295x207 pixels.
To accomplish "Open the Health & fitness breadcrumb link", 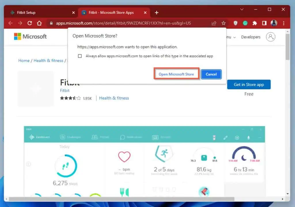I will click(x=48, y=60).
